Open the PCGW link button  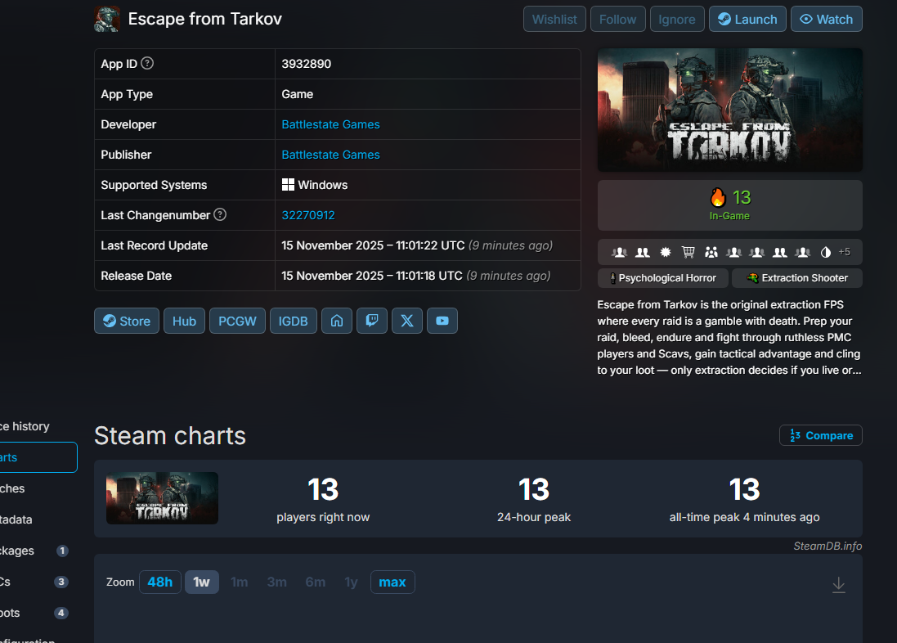pyautogui.click(x=237, y=321)
